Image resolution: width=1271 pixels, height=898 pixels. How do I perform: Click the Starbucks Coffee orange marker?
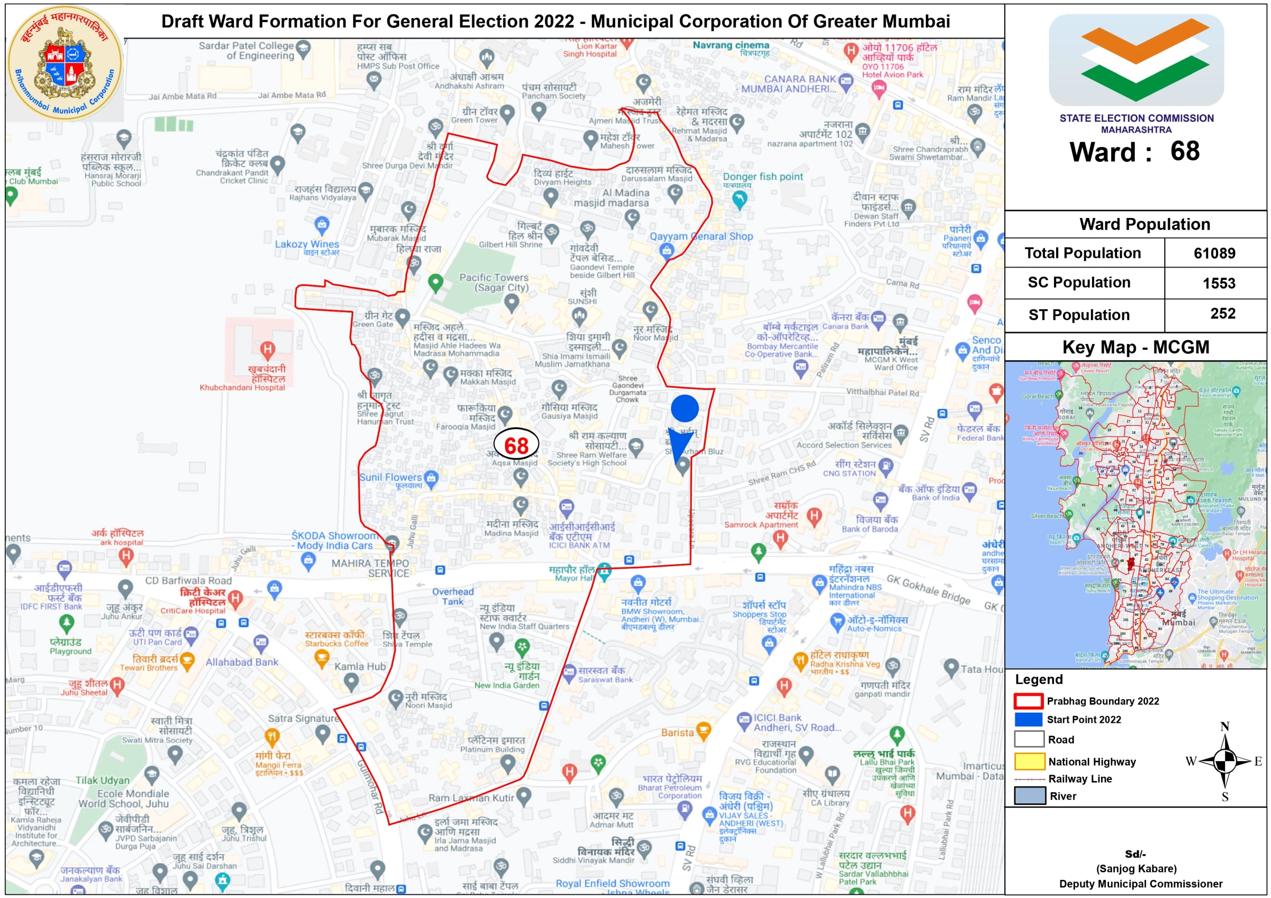click(x=321, y=657)
